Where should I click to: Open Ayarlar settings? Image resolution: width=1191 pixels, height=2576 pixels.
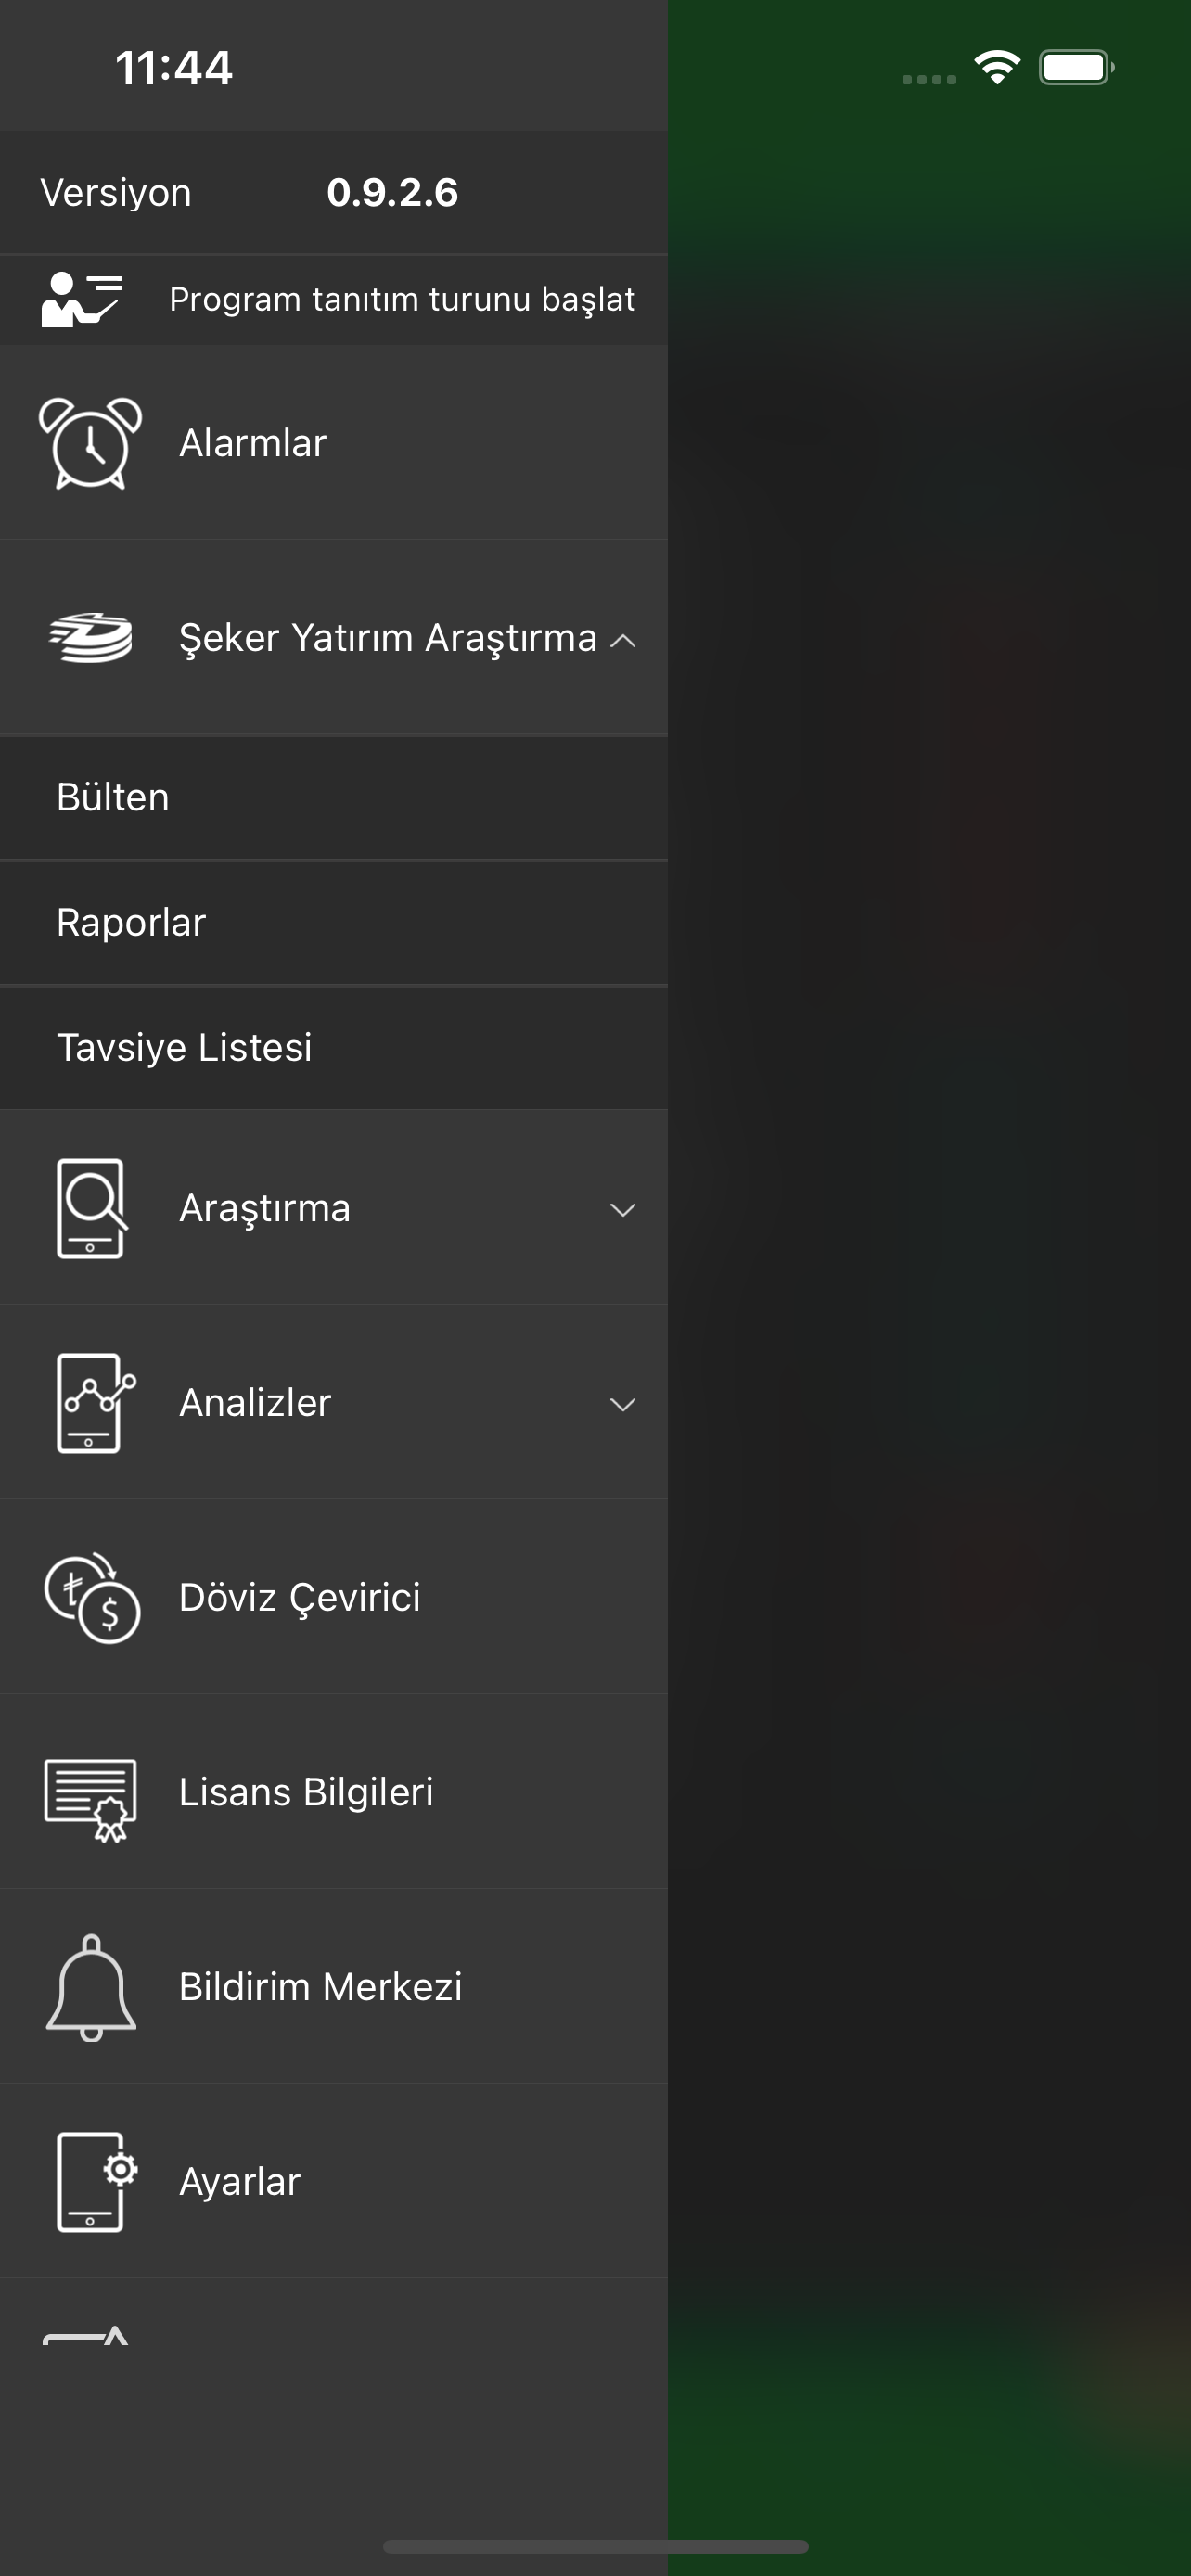point(334,2182)
